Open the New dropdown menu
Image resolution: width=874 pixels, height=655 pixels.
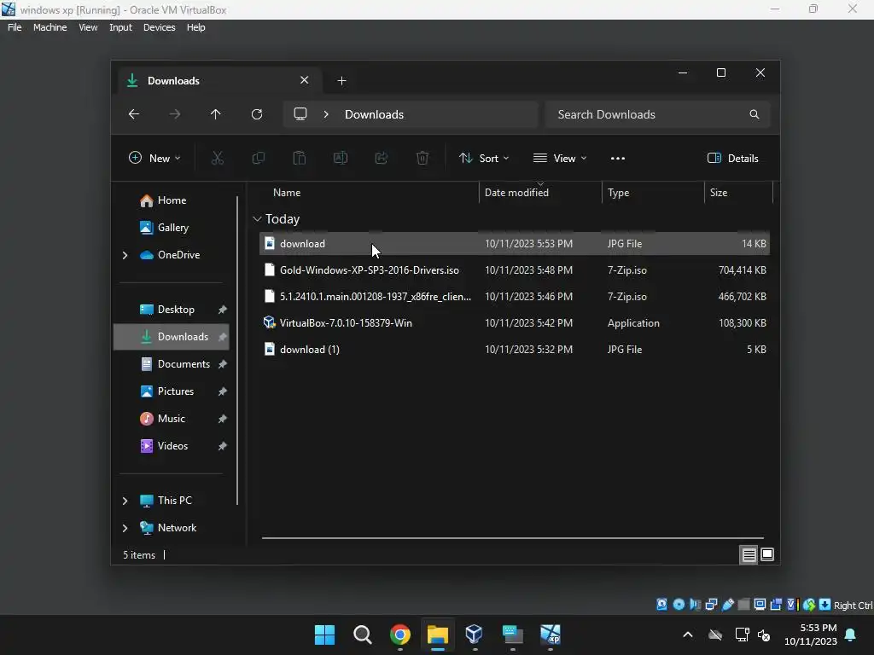(154, 158)
